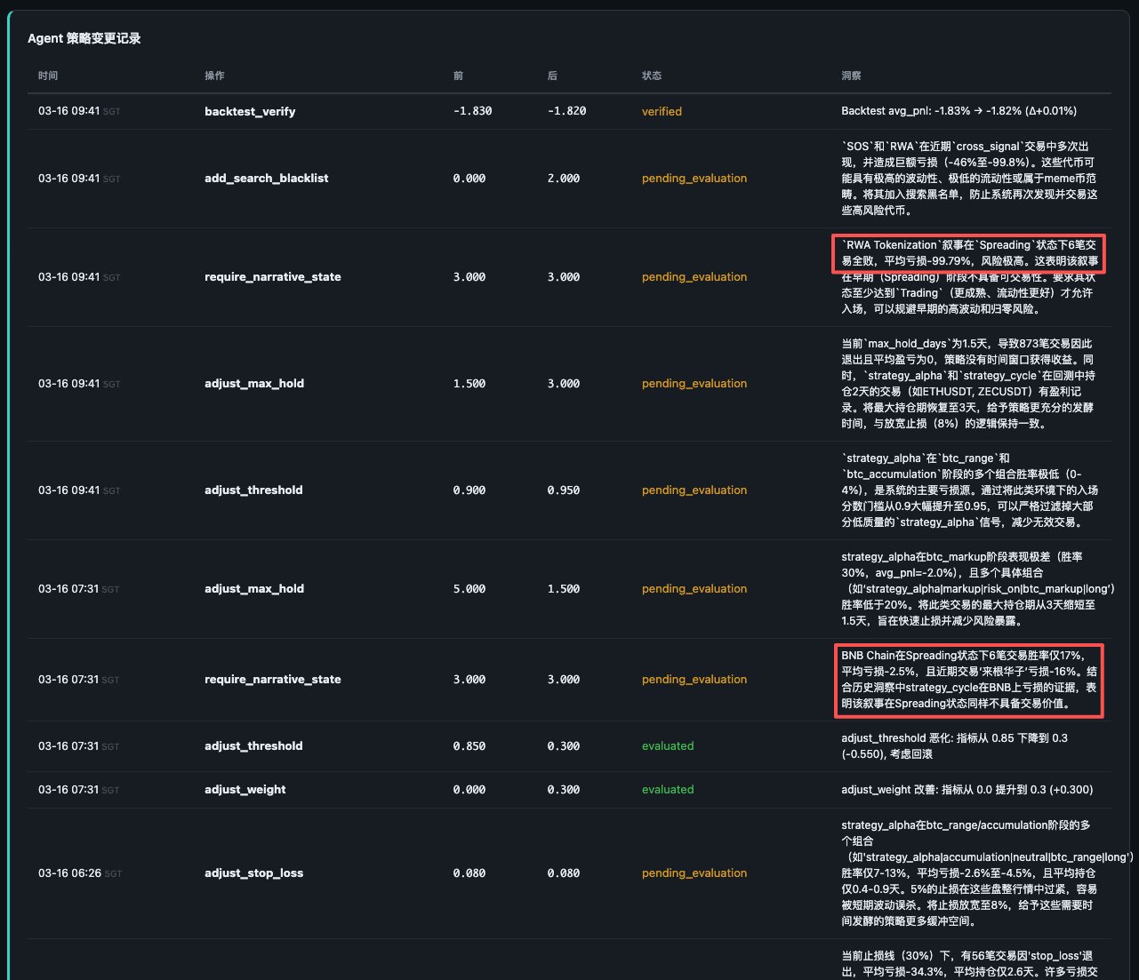Image resolution: width=1139 pixels, height=980 pixels.
Task: Click the timestamp in the backtest_verify row
Action: [79, 111]
